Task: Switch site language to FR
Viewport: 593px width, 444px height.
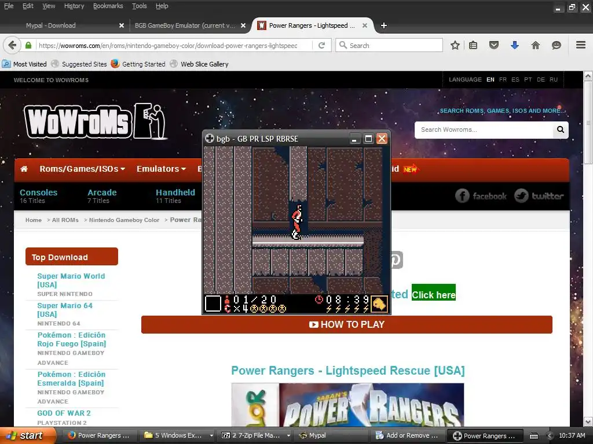Action: tap(503, 80)
